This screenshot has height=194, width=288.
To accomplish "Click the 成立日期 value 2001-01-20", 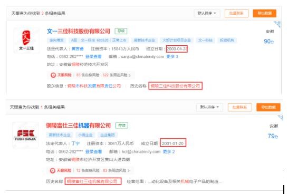I will click(x=173, y=144).
